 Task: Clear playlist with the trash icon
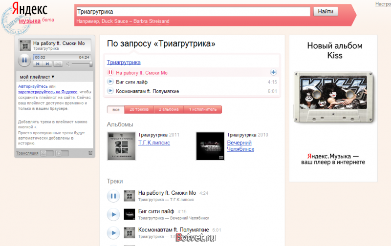(x=90, y=153)
